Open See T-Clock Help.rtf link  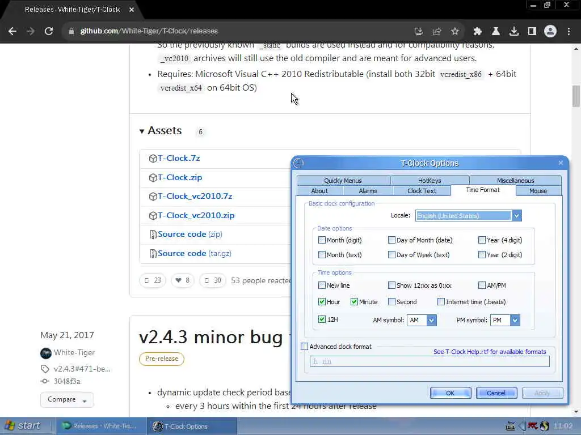pos(490,352)
